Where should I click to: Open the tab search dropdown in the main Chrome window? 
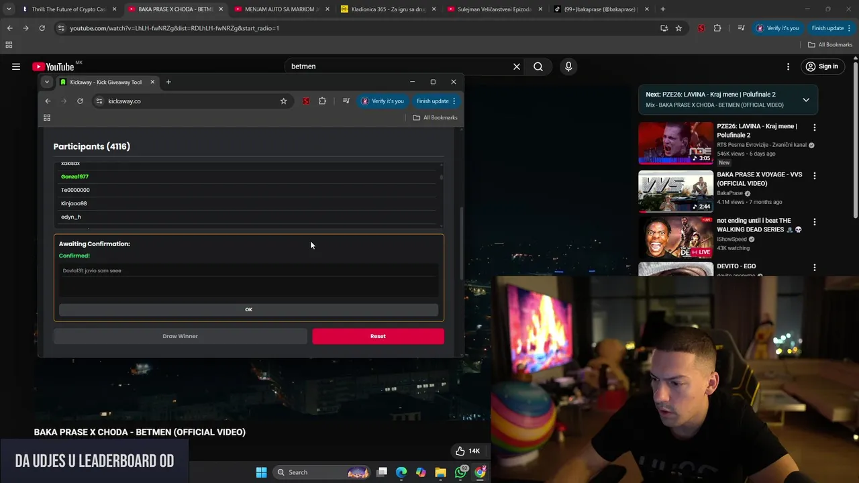pos(9,9)
